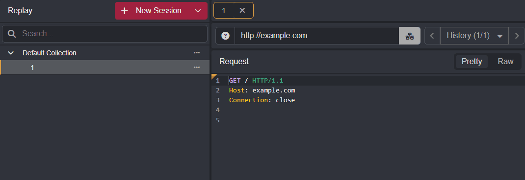Screen dimensions: 525x180
Task: Click the Request panel heading
Action: click(234, 62)
